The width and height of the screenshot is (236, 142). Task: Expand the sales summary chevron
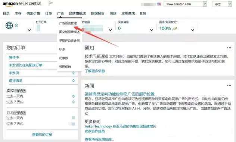(110, 30)
